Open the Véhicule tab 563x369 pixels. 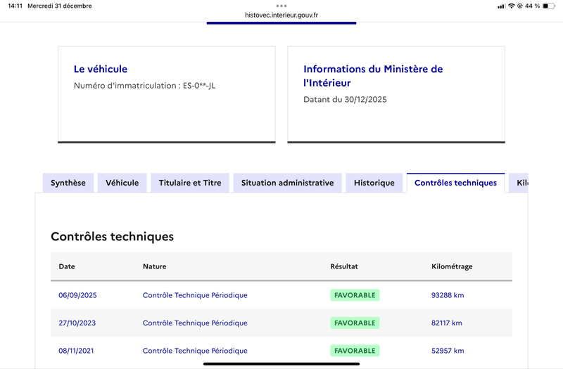click(122, 183)
